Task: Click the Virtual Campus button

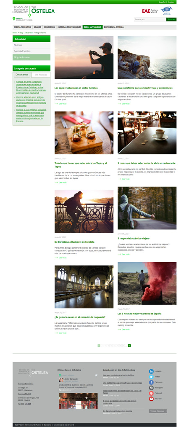Action: [158, 411]
